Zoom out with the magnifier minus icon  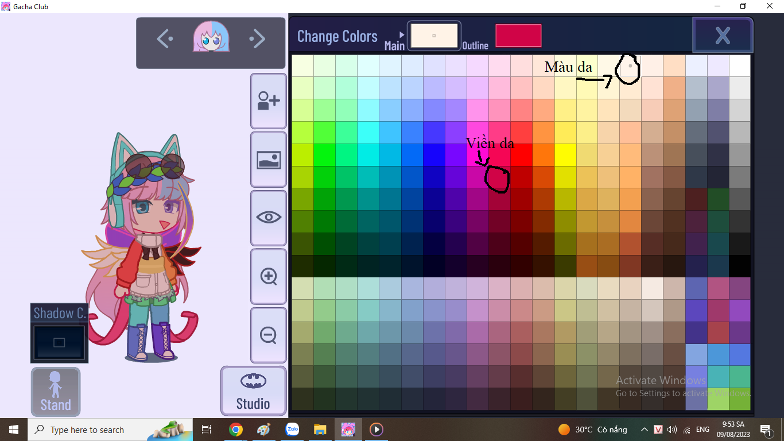point(268,335)
